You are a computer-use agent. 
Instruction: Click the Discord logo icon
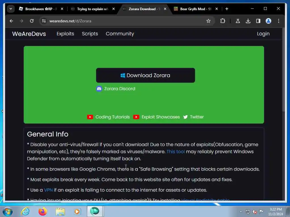[99, 89]
